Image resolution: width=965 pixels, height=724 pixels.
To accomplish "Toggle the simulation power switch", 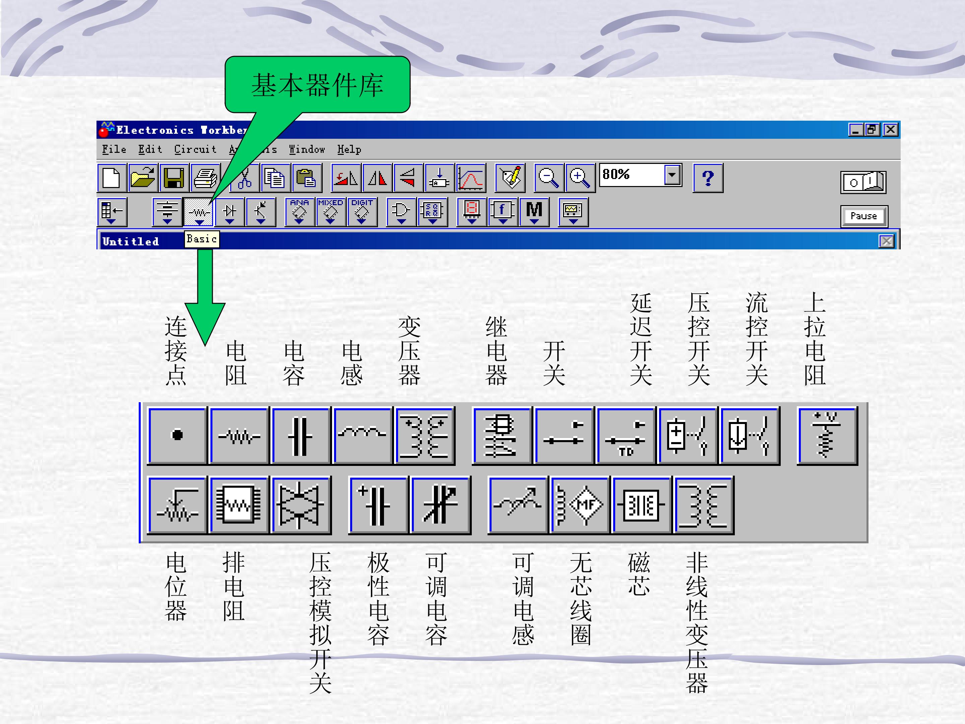I will 863,182.
